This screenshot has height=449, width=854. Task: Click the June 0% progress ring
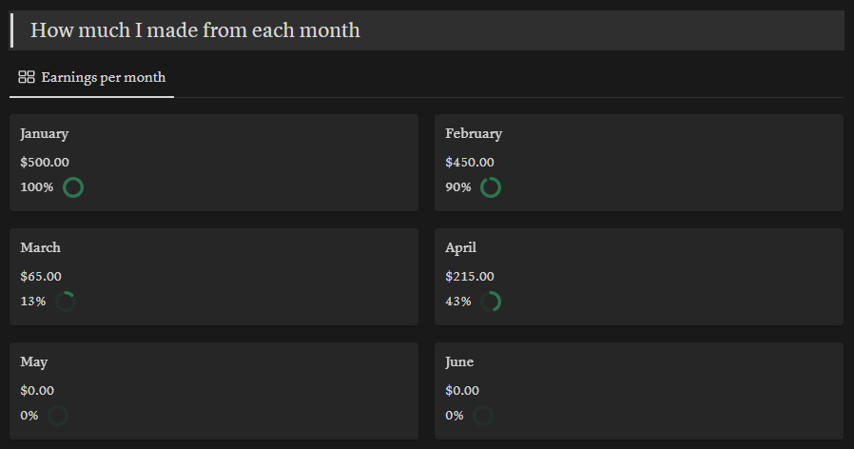[483, 416]
